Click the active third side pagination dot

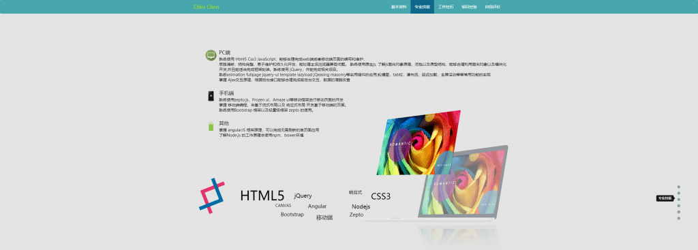click(679, 200)
